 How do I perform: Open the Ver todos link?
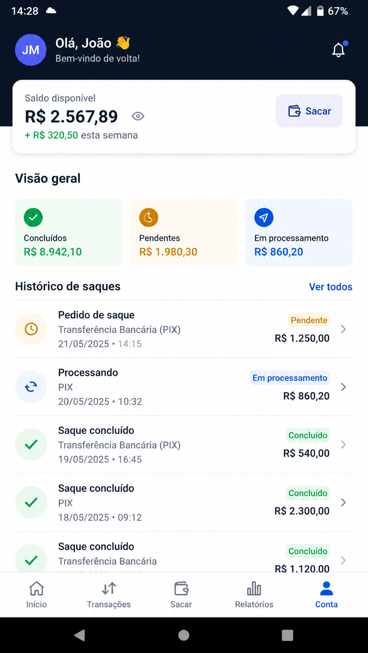(x=330, y=287)
